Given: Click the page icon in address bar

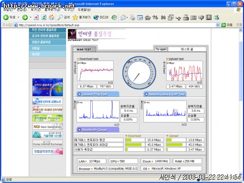Looking at the screenshot, I should point(16,25).
